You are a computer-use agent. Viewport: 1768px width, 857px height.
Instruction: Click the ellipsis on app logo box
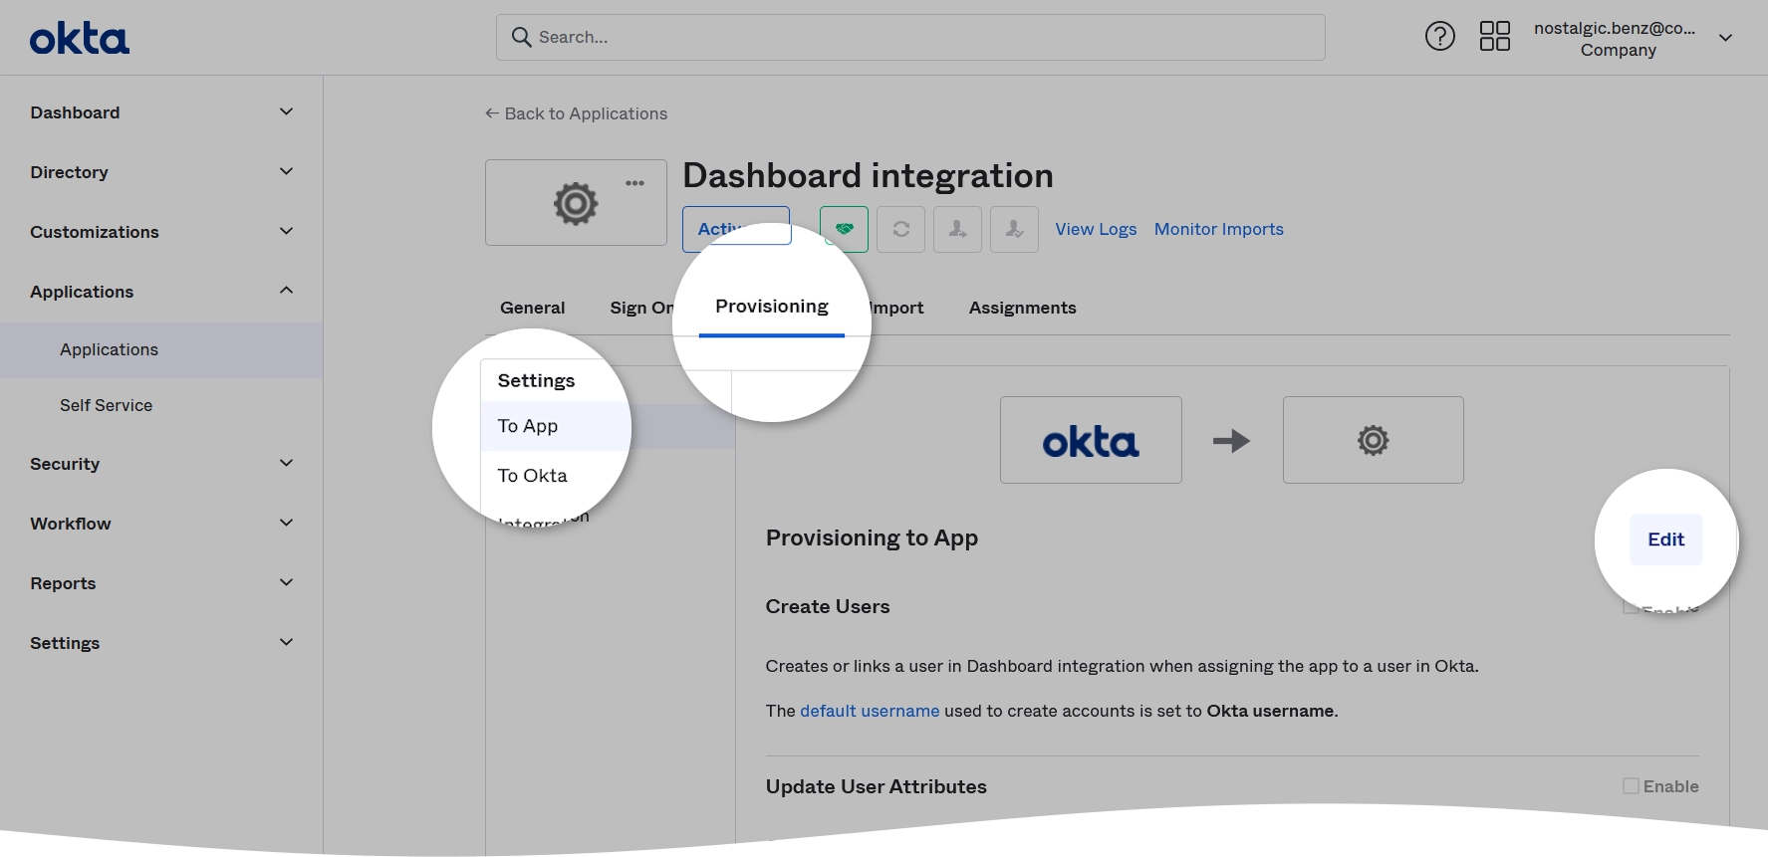click(634, 183)
